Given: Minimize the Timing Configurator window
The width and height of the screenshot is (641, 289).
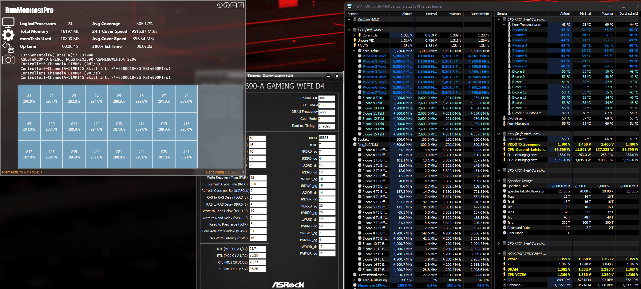Looking at the screenshot, I should click(328, 76).
